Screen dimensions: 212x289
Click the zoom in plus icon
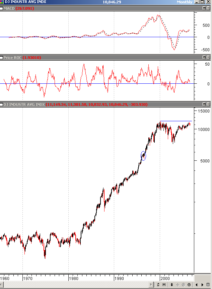tap(189, 285)
